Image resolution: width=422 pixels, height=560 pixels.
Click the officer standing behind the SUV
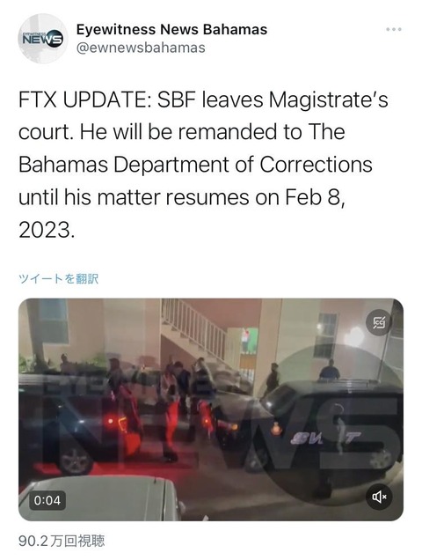[x=329, y=370]
